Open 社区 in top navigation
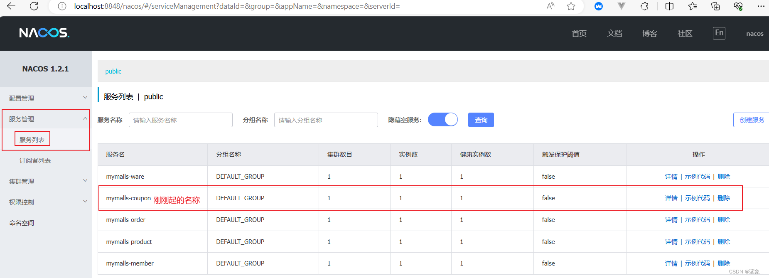Image resolution: width=769 pixels, height=278 pixels. pos(685,34)
